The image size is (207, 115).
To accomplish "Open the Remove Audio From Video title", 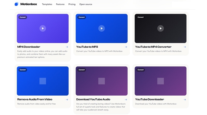I will pyautogui.click(x=35, y=99).
